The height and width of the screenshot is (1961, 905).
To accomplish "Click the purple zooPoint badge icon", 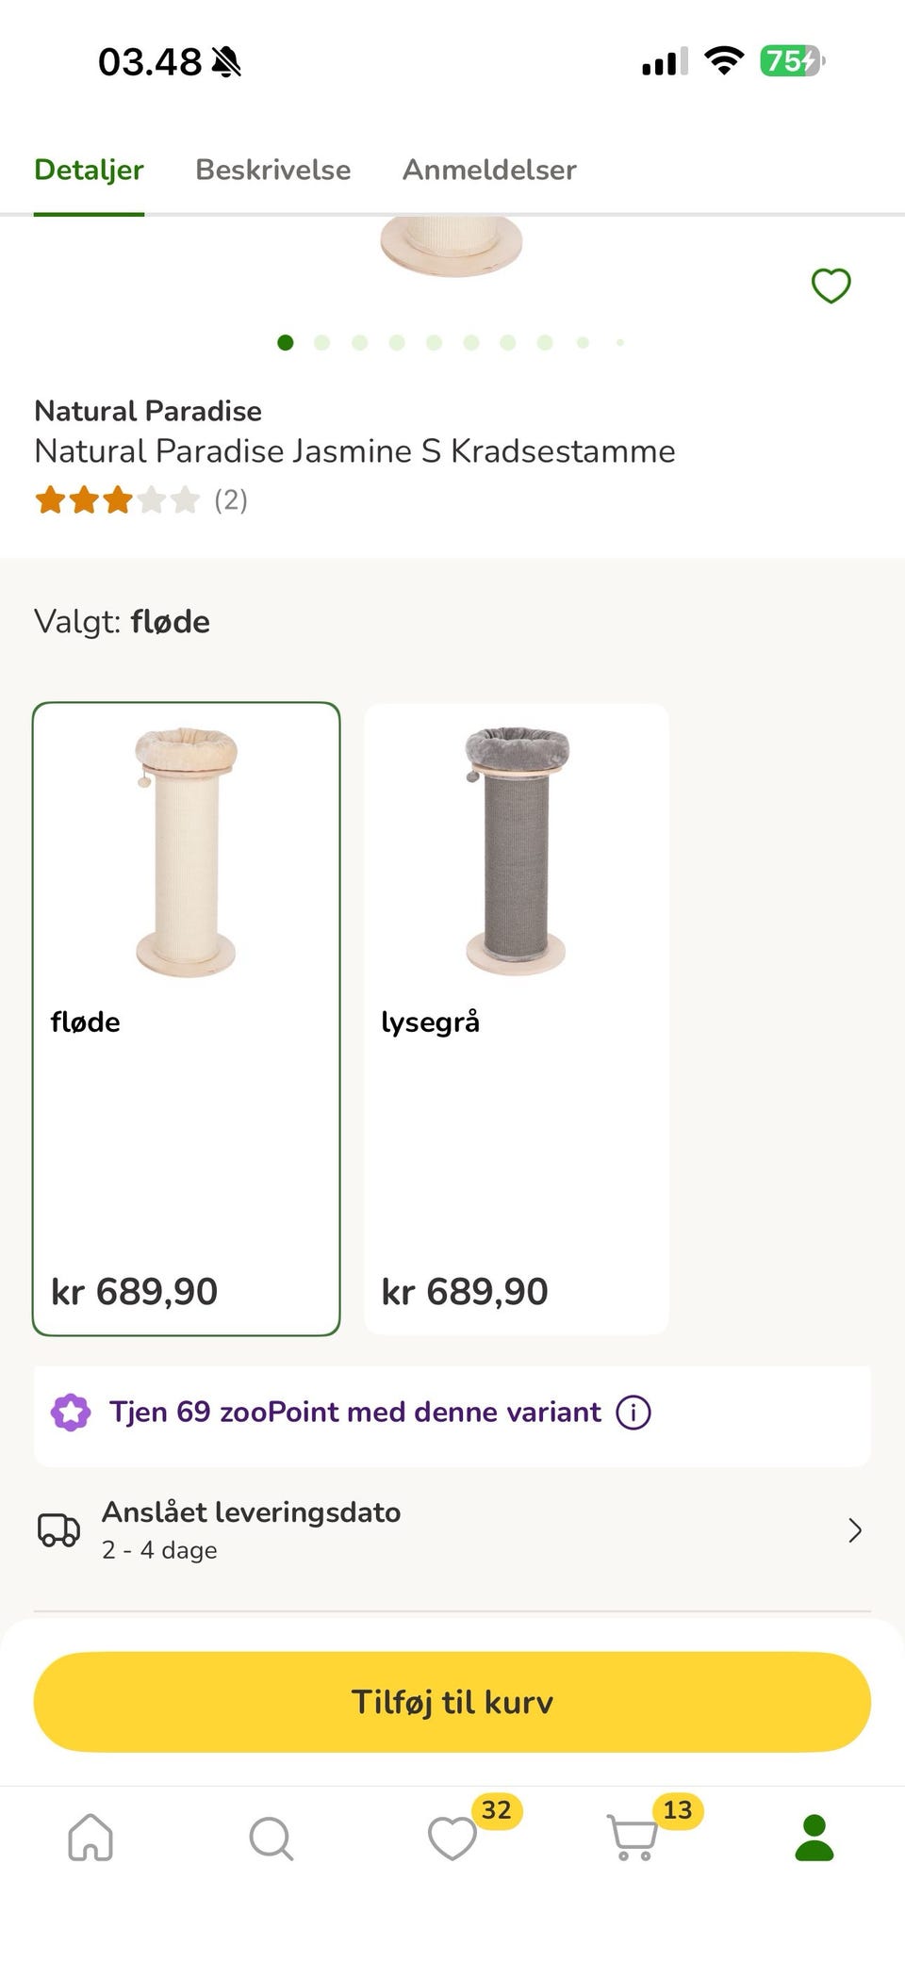I will (71, 1413).
